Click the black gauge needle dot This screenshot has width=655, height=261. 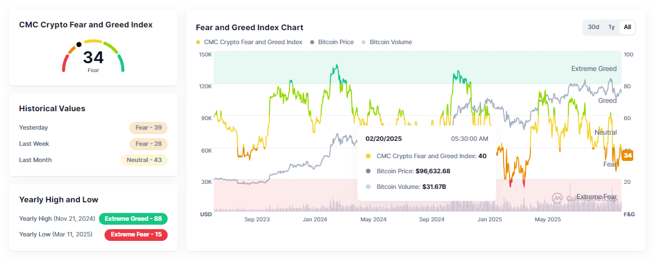[x=79, y=44]
